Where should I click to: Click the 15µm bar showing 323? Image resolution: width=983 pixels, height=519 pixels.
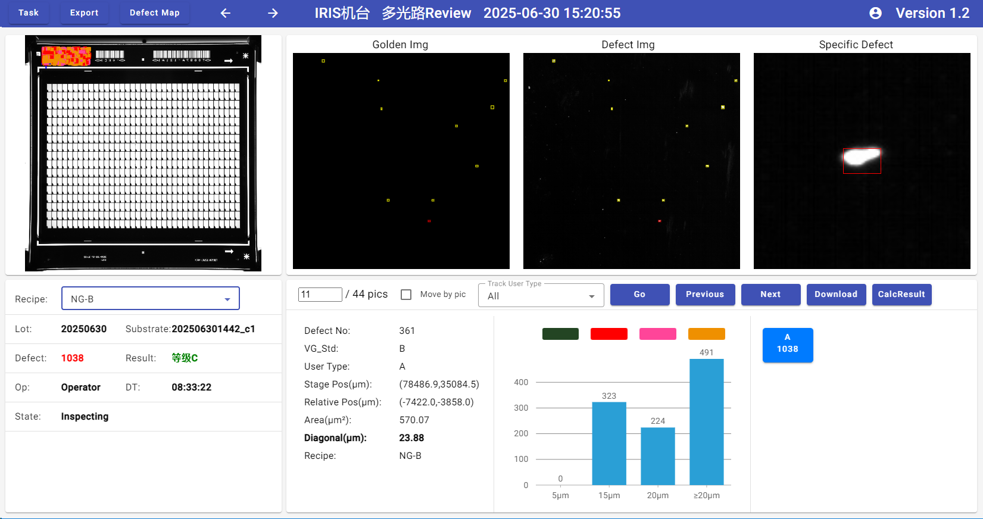pos(609,443)
